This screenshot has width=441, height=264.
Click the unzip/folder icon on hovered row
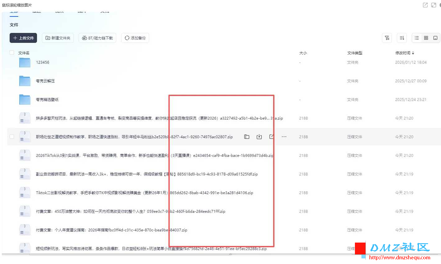pos(247,137)
